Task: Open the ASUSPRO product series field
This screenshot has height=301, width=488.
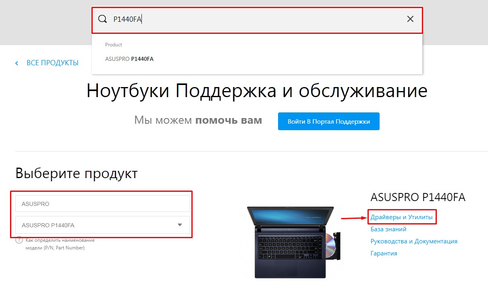Action: pos(103,203)
